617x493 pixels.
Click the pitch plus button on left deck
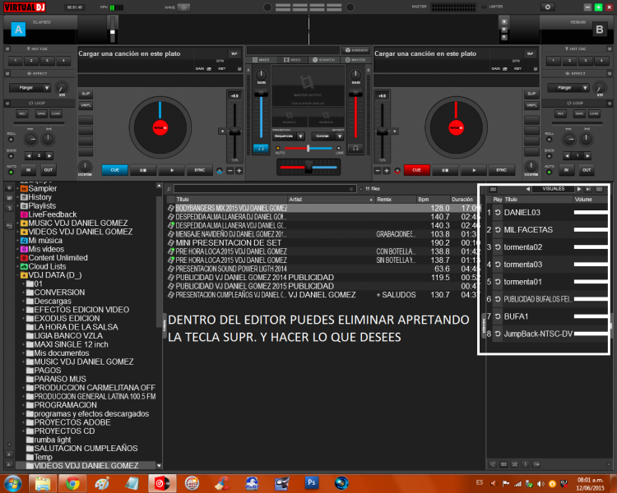(239, 171)
